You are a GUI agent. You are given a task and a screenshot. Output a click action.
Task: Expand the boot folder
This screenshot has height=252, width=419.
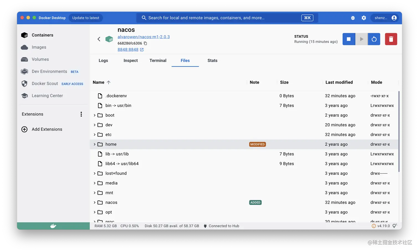coord(94,115)
